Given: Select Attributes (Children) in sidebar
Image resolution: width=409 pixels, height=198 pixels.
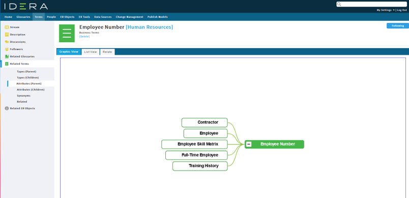Looking at the screenshot, I should 31,89.
